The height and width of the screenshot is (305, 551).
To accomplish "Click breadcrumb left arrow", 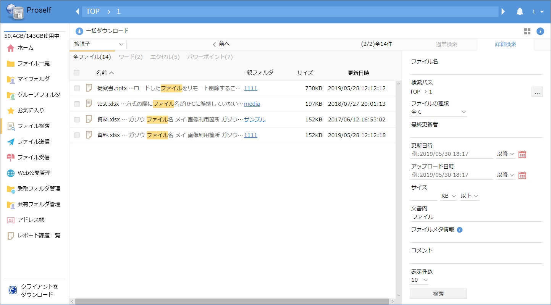I will point(78,11).
